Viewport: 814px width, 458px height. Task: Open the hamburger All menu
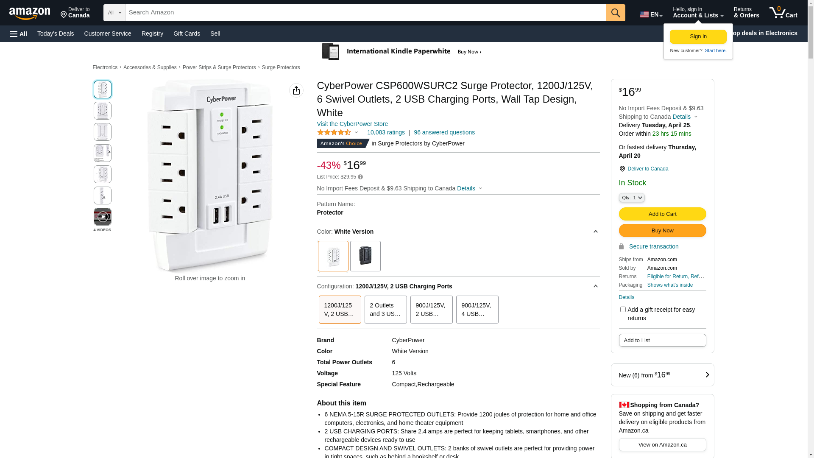[x=19, y=34]
